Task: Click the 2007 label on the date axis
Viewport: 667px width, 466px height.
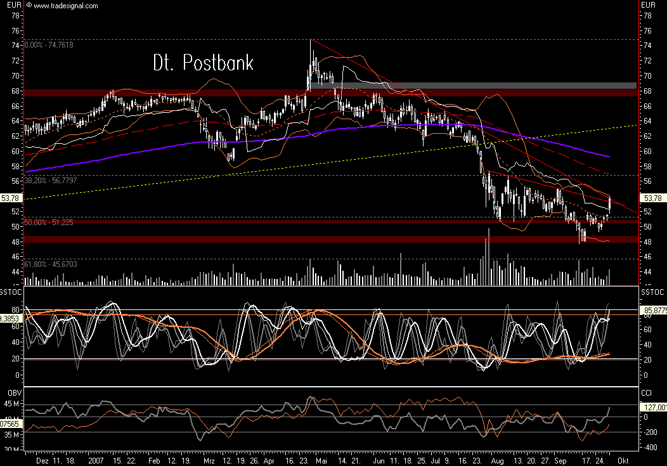Action: coord(96,462)
